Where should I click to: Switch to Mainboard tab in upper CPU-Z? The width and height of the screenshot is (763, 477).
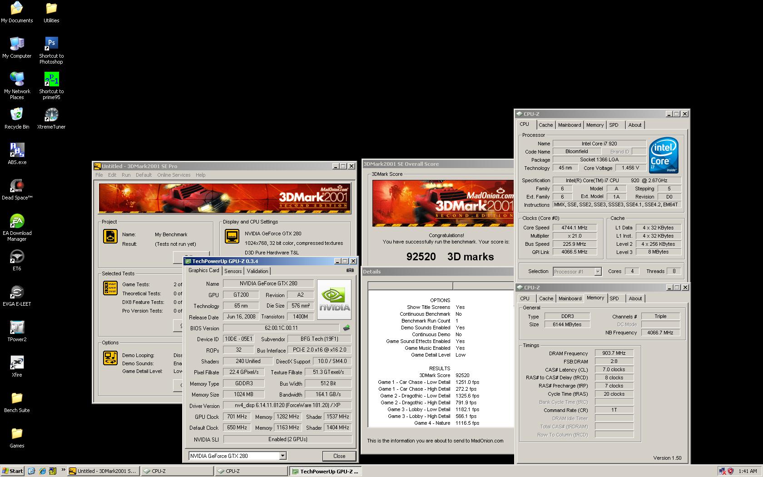570,125
